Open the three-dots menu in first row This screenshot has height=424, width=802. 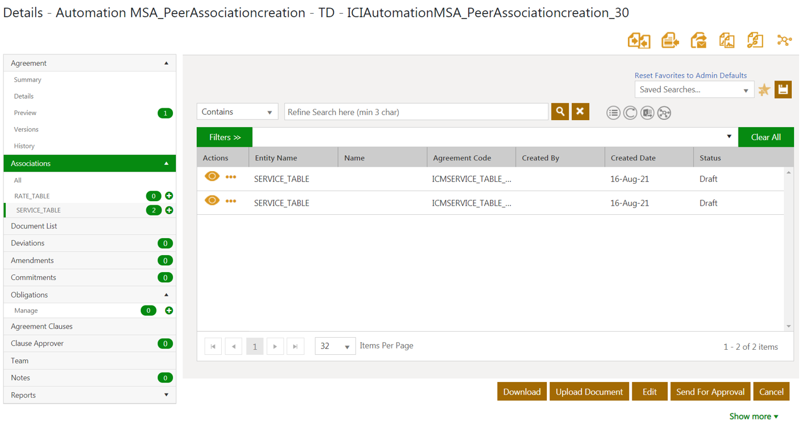coord(231,177)
